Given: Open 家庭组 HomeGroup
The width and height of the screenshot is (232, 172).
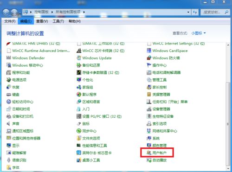Looking at the screenshot, I should pos(85,87).
